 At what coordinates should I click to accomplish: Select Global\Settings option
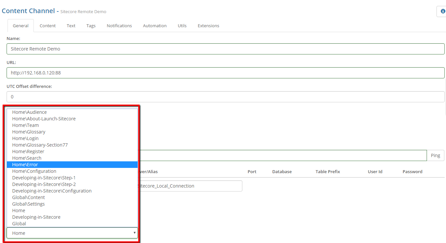[x=72, y=204]
